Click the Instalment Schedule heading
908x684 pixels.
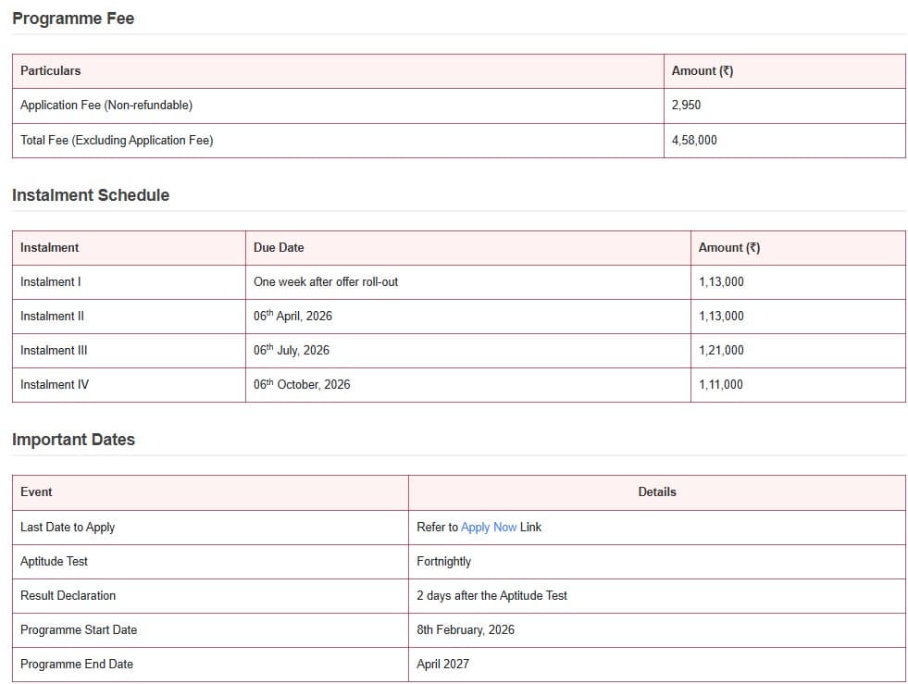(91, 195)
